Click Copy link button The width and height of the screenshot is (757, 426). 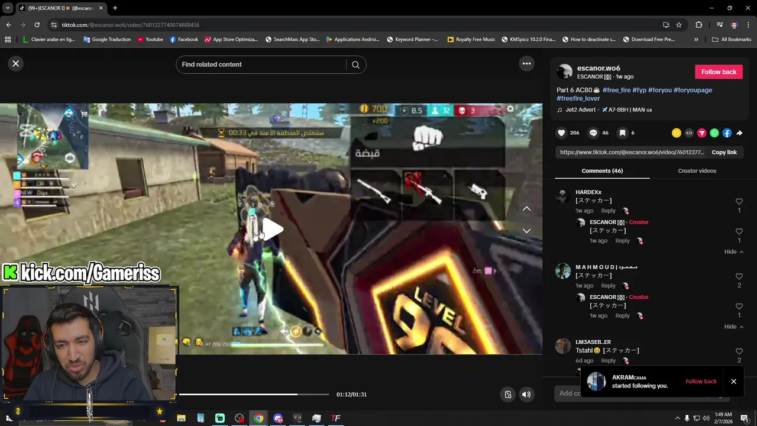pos(724,152)
